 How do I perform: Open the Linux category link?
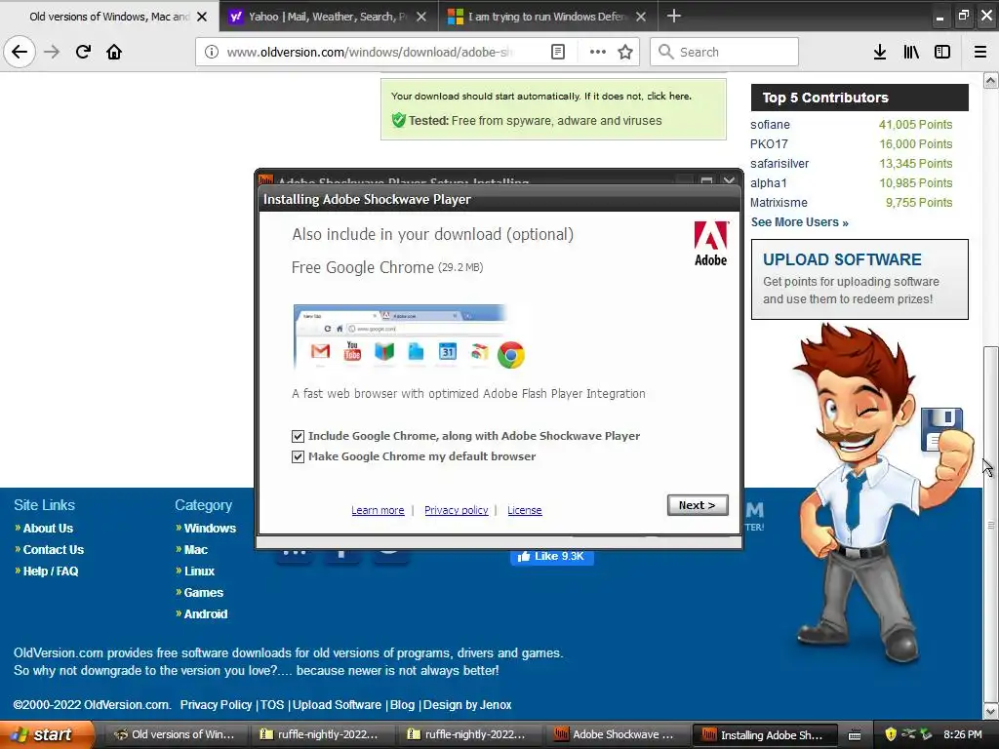pyautogui.click(x=199, y=572)
